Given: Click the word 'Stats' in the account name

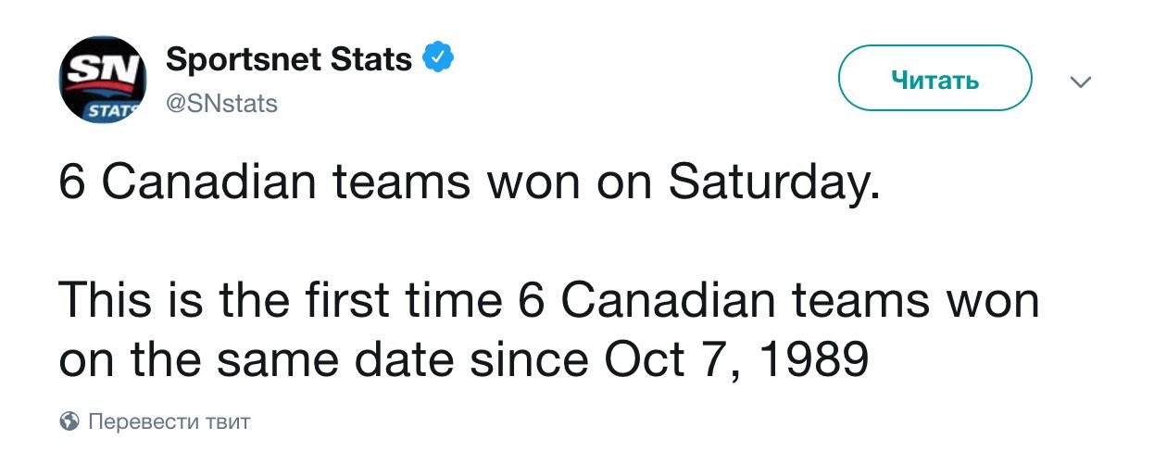Looking at the screenshot, I should tap(374, 60).
